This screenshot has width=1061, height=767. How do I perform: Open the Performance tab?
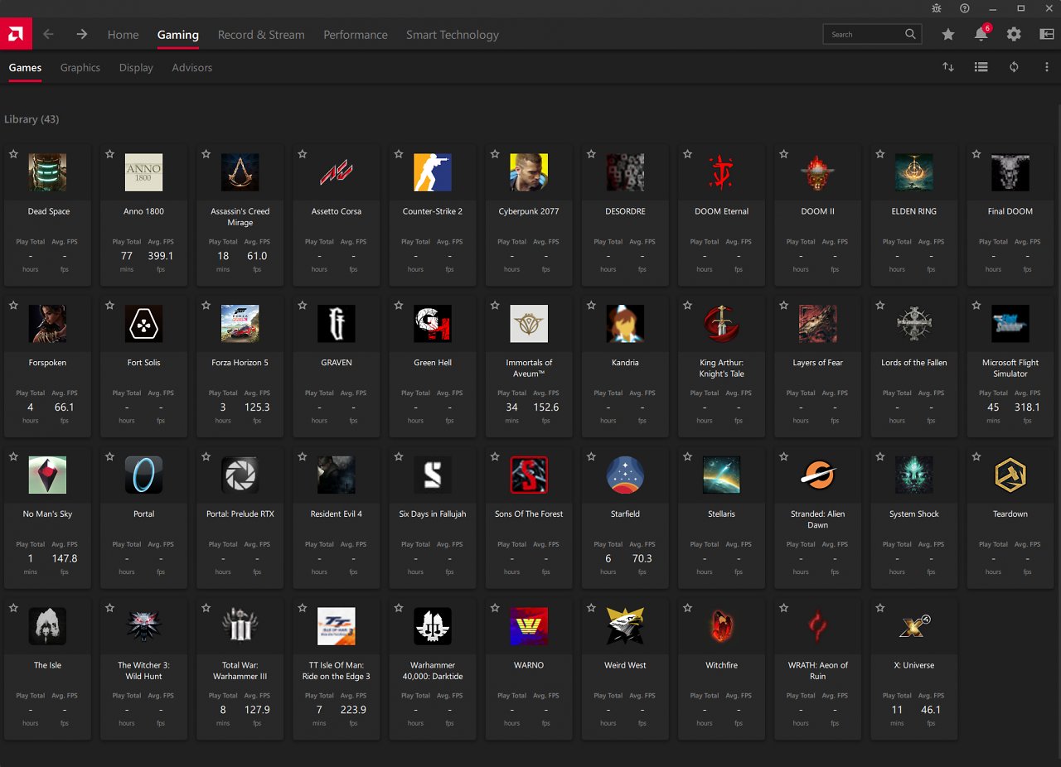pyautogui.click(x=356, y=35)
